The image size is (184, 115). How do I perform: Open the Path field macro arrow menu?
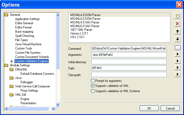pos(178,68)
